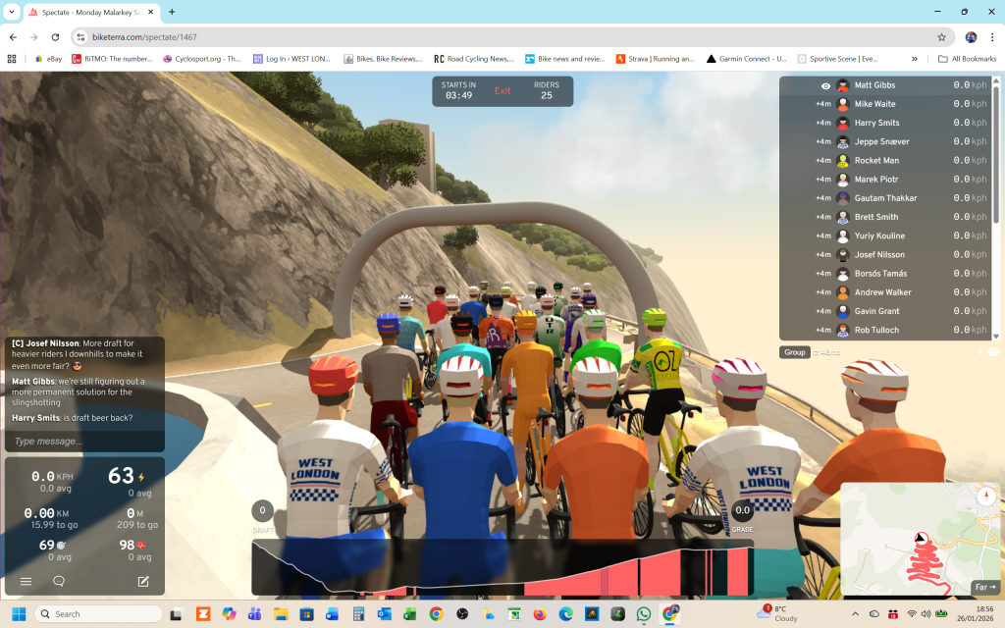Bookmark this page with the star icon
Image resolution: width=1005 pixels, height=628 pixels.
pos(941,37)
